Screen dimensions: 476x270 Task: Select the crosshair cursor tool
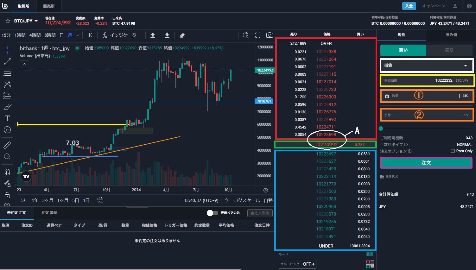click(7, 50)
